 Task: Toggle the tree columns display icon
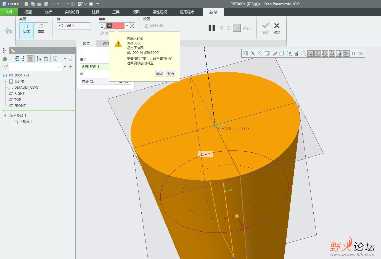30,59
